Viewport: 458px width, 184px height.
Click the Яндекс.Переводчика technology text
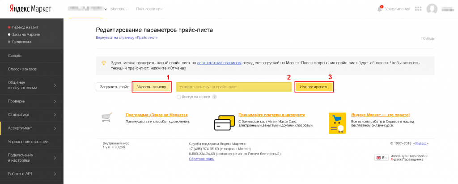coord(407,159)
